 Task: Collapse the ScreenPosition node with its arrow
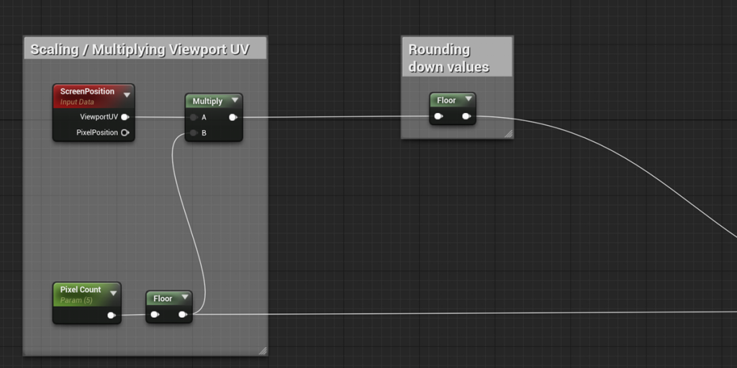(127, 94)
